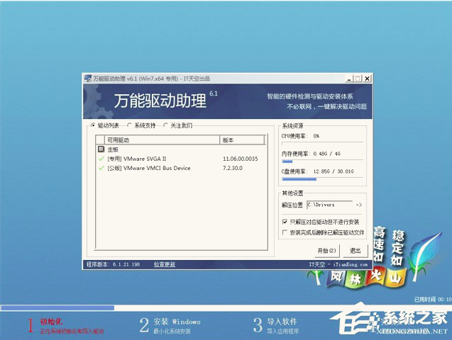The width and height of the screenshot is (452, 340).
Task: Click step 3 导入软件 label
Action: tap(282, 322)
